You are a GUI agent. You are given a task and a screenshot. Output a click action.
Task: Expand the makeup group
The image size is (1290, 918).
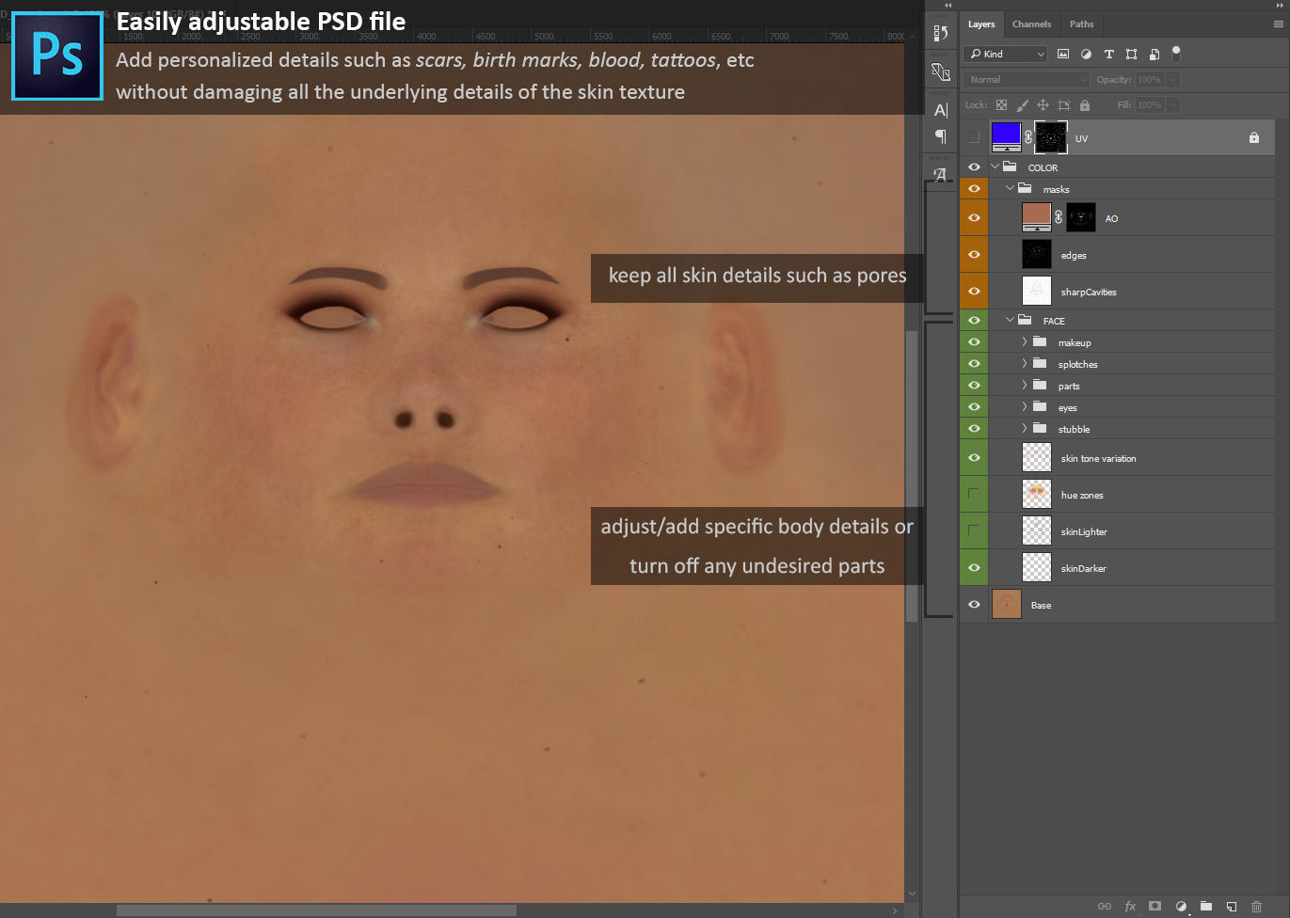tap(1025, 342)
